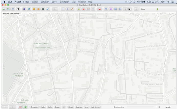Click the yellow sphere node icon

point(34,9)
